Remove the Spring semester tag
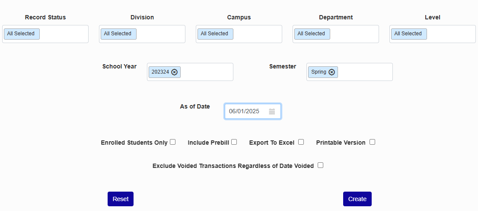The image size is (478, 211). (331, 72)
